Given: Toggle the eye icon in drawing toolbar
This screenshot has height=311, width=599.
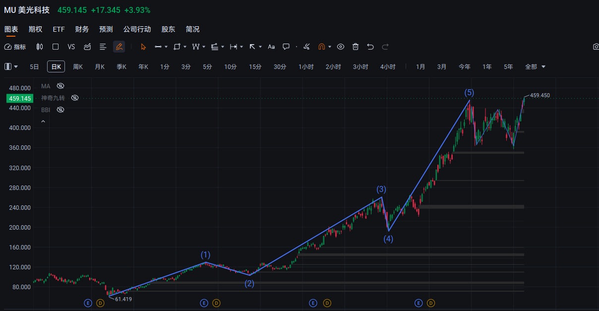Looking at the screenshot, I should [341, 47].
